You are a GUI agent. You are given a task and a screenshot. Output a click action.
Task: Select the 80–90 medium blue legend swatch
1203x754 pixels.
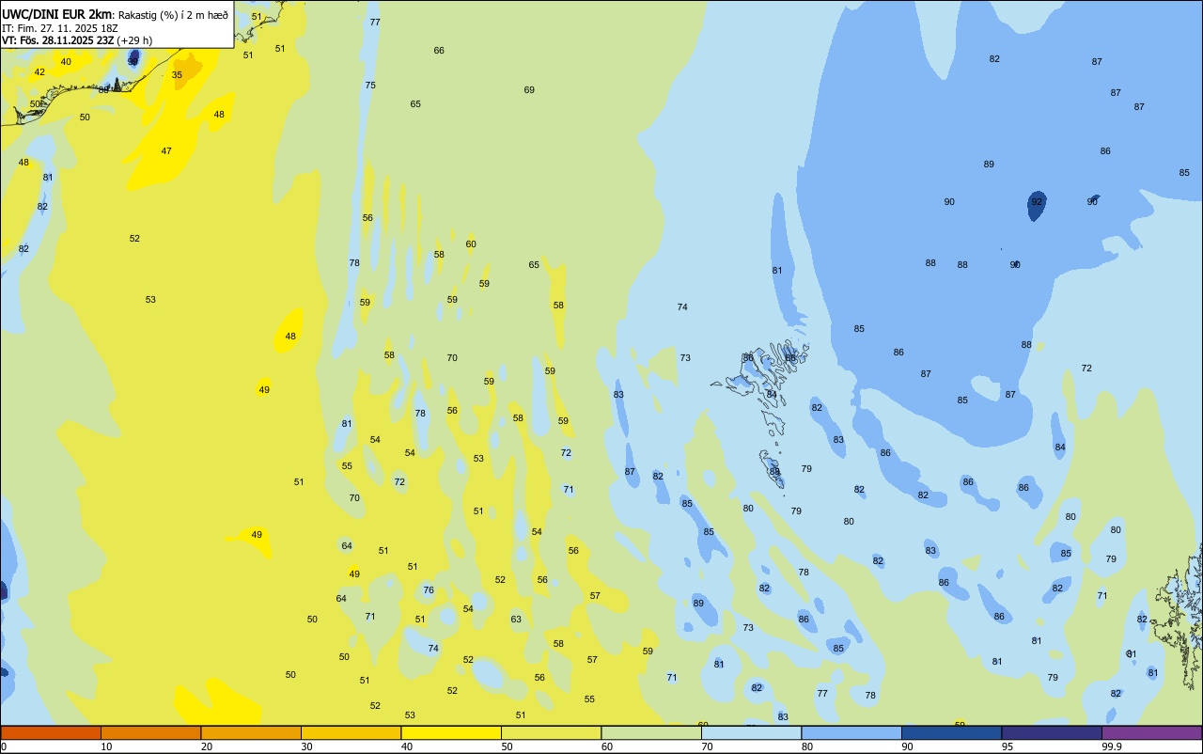coord(851,732)
